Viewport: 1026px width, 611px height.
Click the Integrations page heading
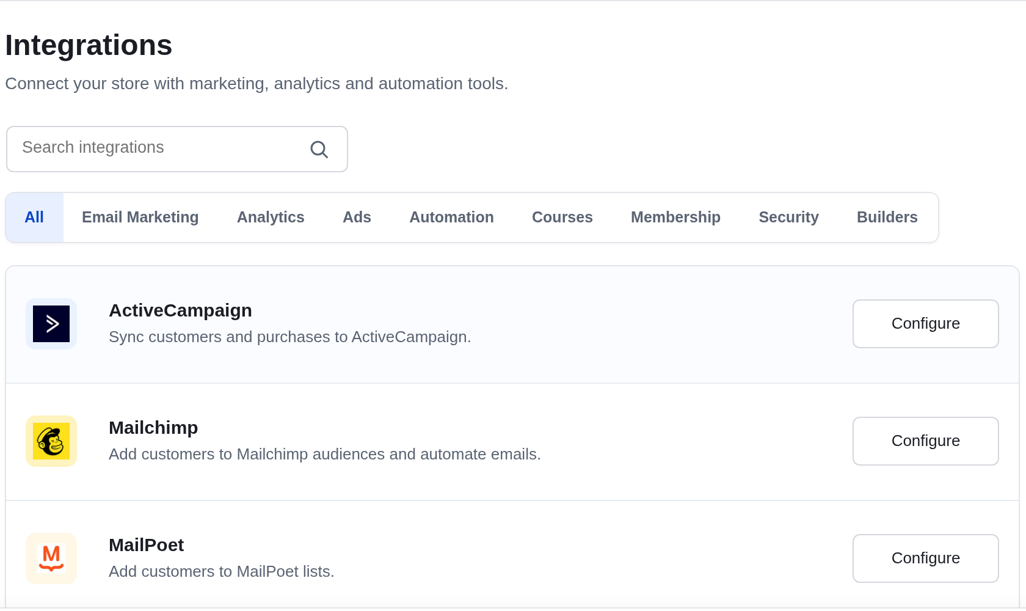pos(89,45)
